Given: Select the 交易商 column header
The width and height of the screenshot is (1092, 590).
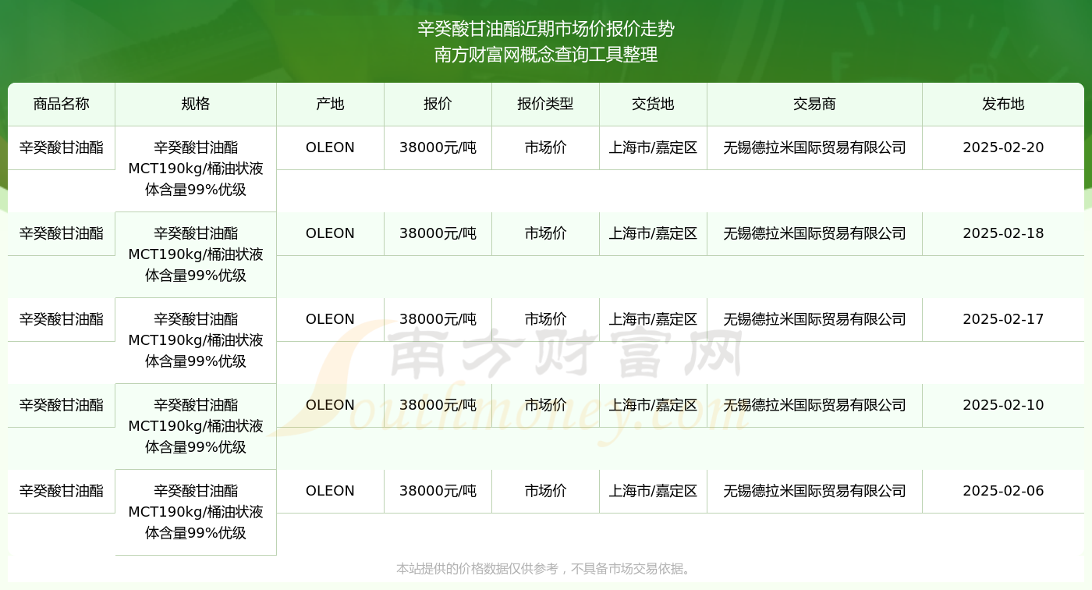Looking at the screenshot, I should (814, 104).
